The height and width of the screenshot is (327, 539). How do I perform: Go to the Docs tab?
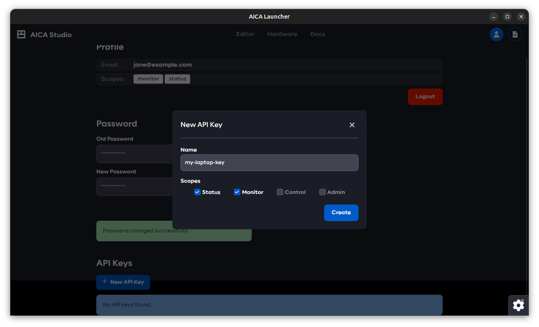click(x=317, y=34)
